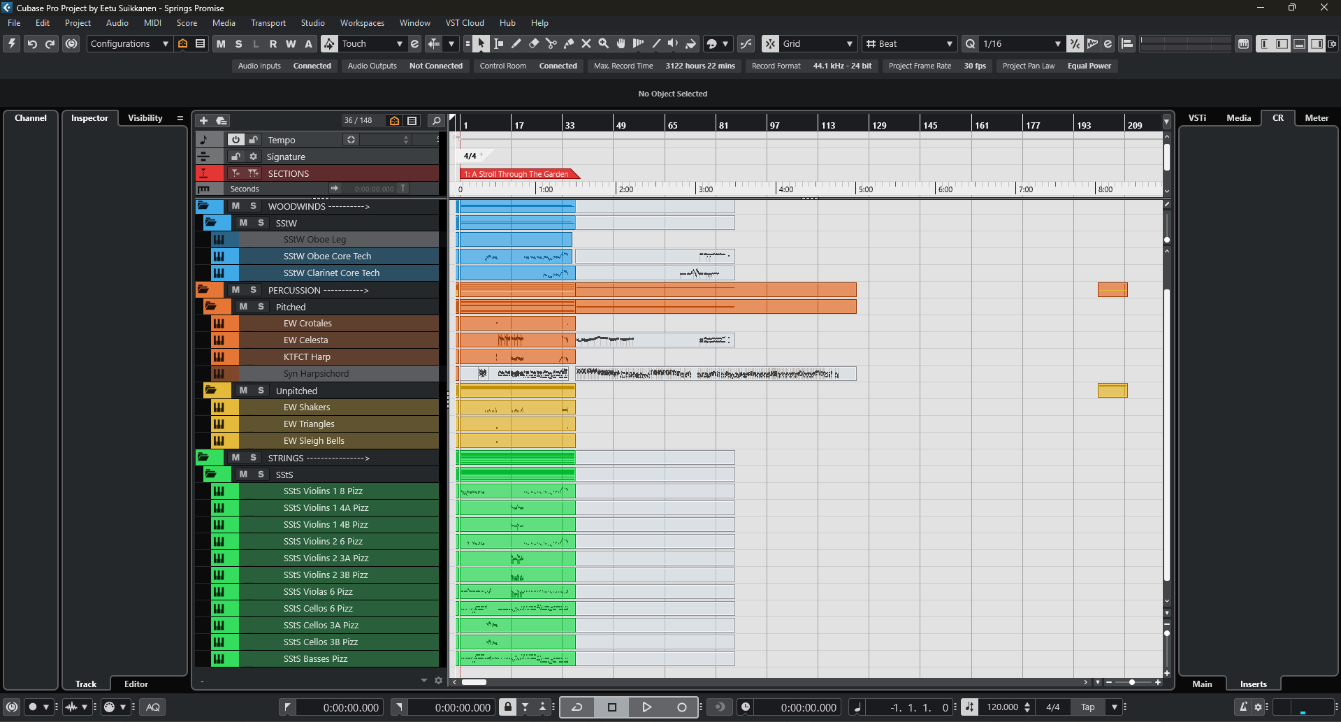Screen dimensions: 1341x722
Task: Toggle global Mute M state button
Action: (221, 43)
